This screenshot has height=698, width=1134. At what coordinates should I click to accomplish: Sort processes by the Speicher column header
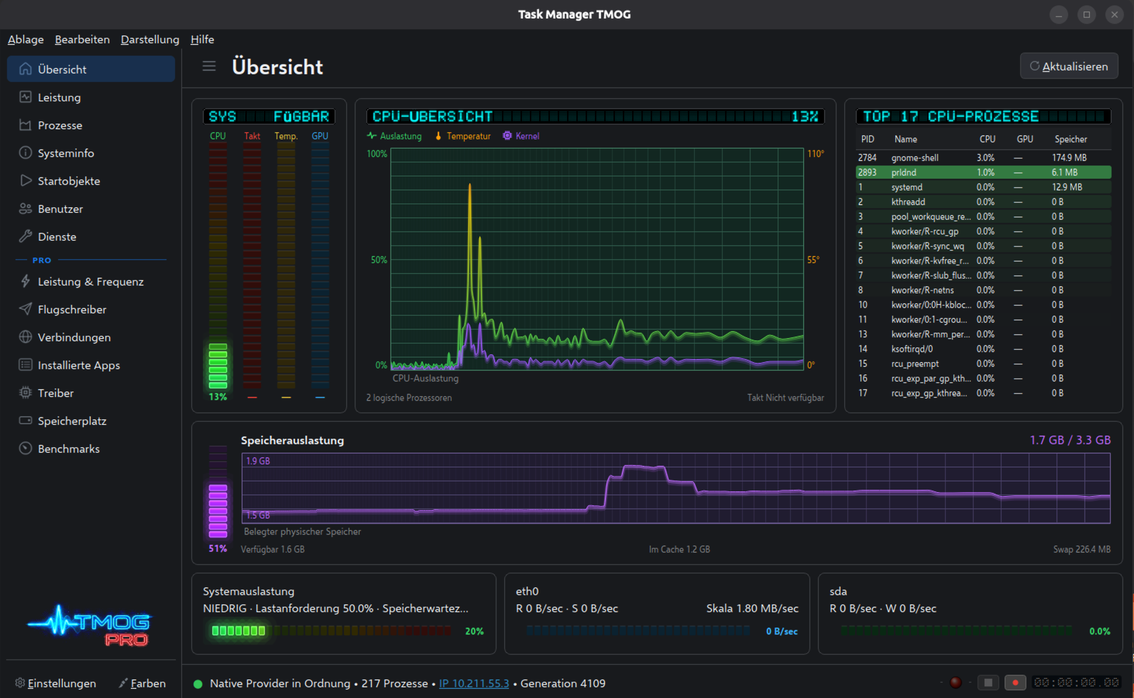pyautogui.click(x=1070, y=139)
